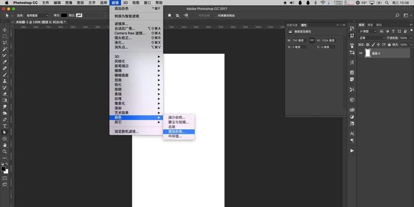Image resolution: width=414 pixels, height=207 pixels.
Task: Choose Reduce Noise in the submenu
Action: pyautogui.click(x=179, y=117)
